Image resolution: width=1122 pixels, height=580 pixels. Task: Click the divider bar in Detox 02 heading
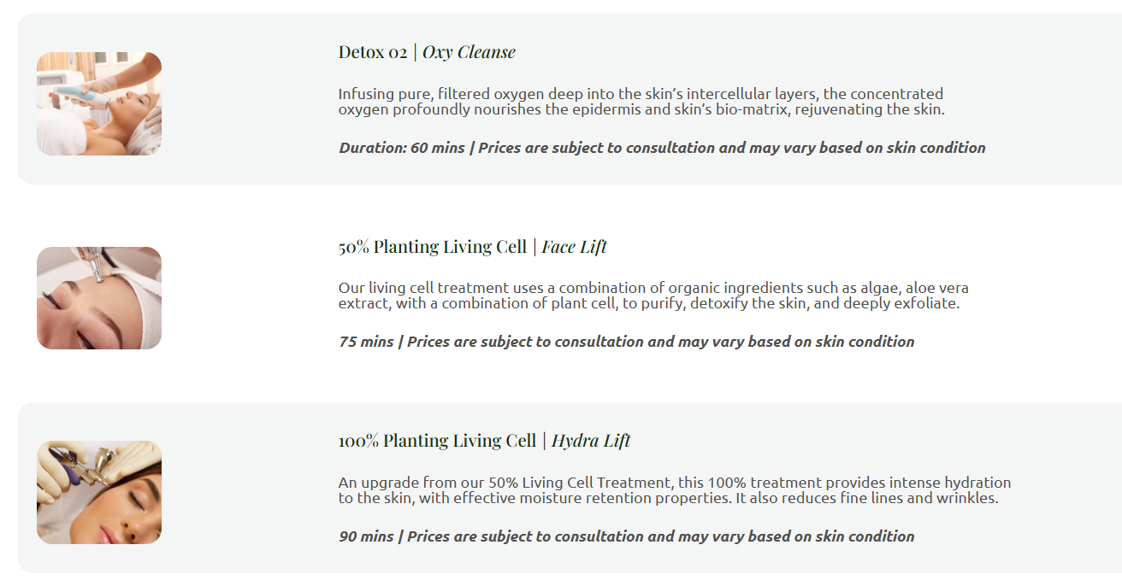(x=416, y=53)
